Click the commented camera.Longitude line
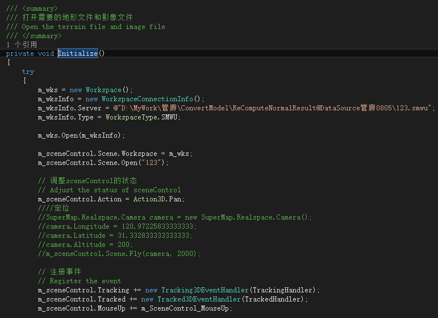 [118, 226]
